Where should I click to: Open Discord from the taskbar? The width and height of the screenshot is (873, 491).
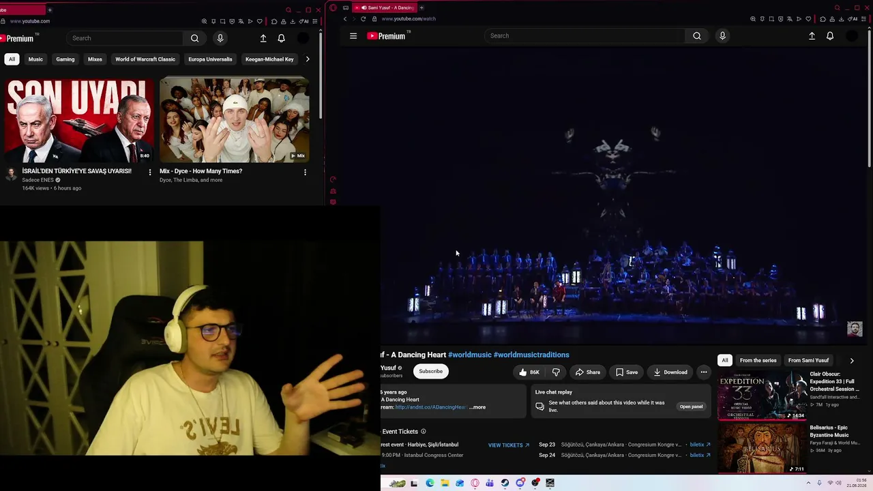520,483
